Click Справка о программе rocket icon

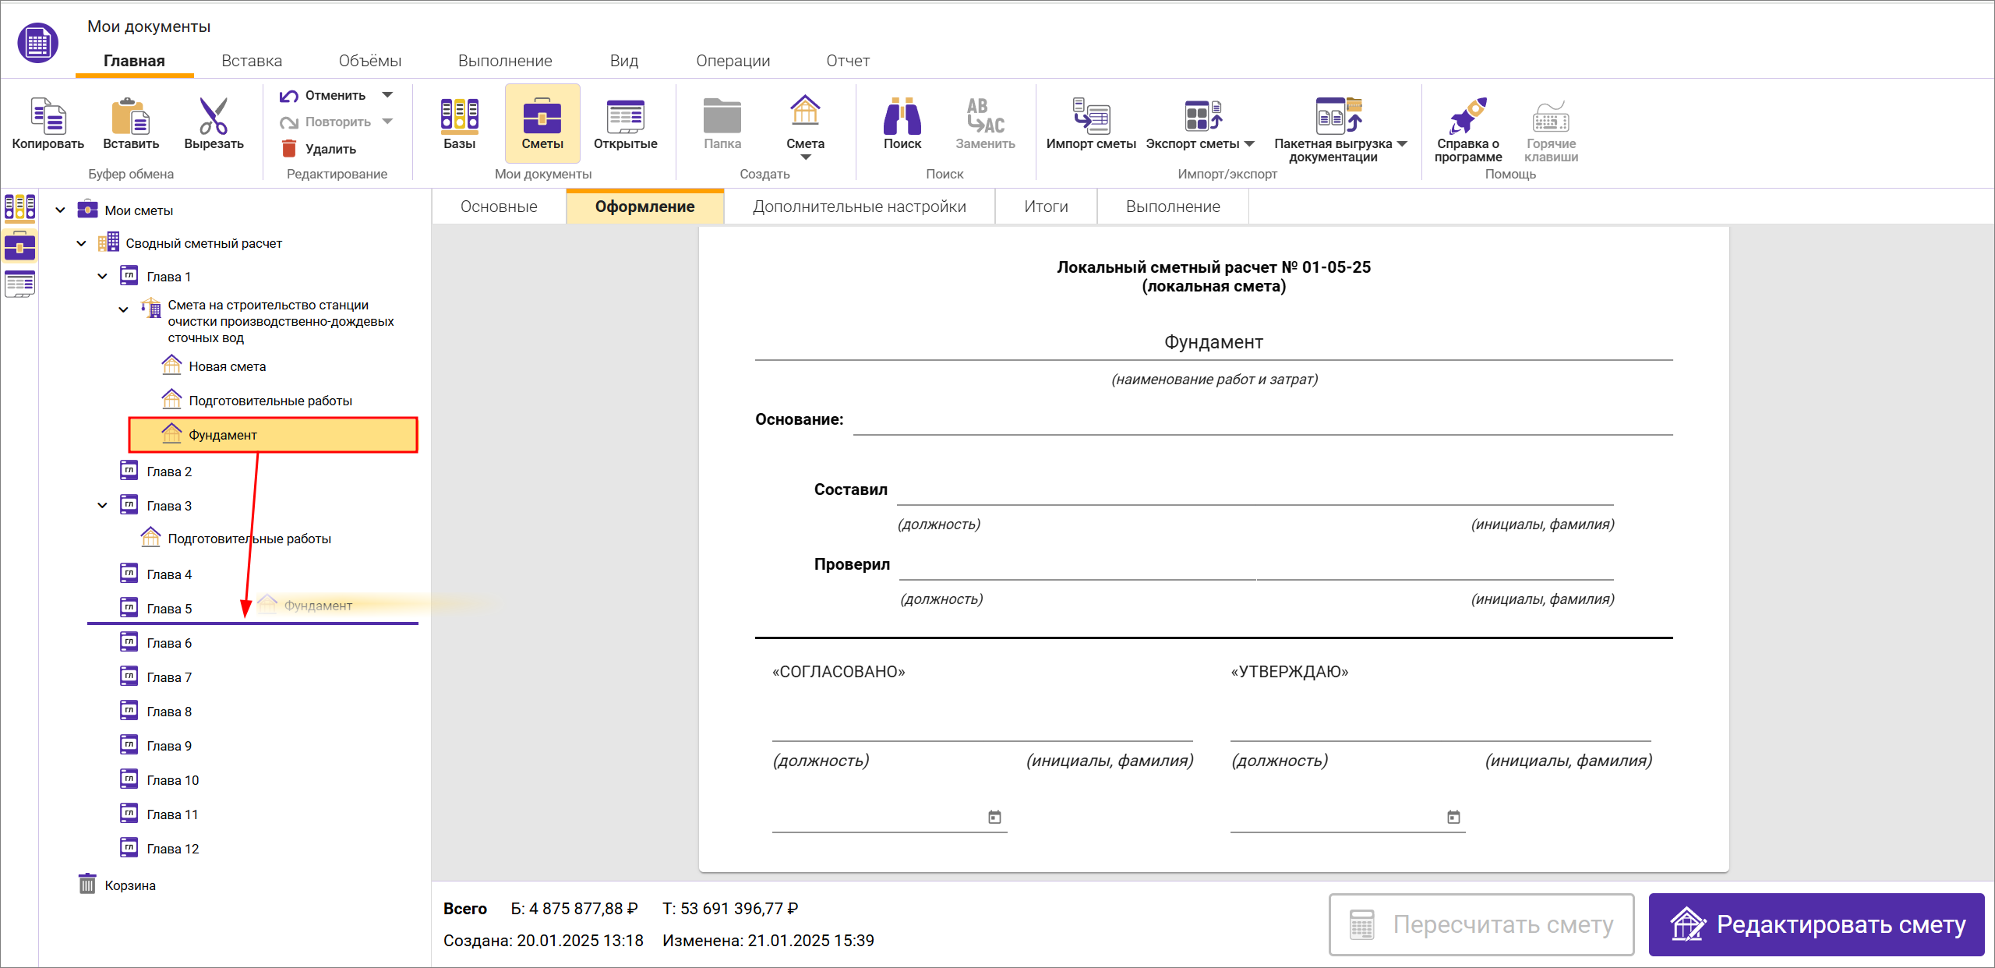(x=1467, y=117)
